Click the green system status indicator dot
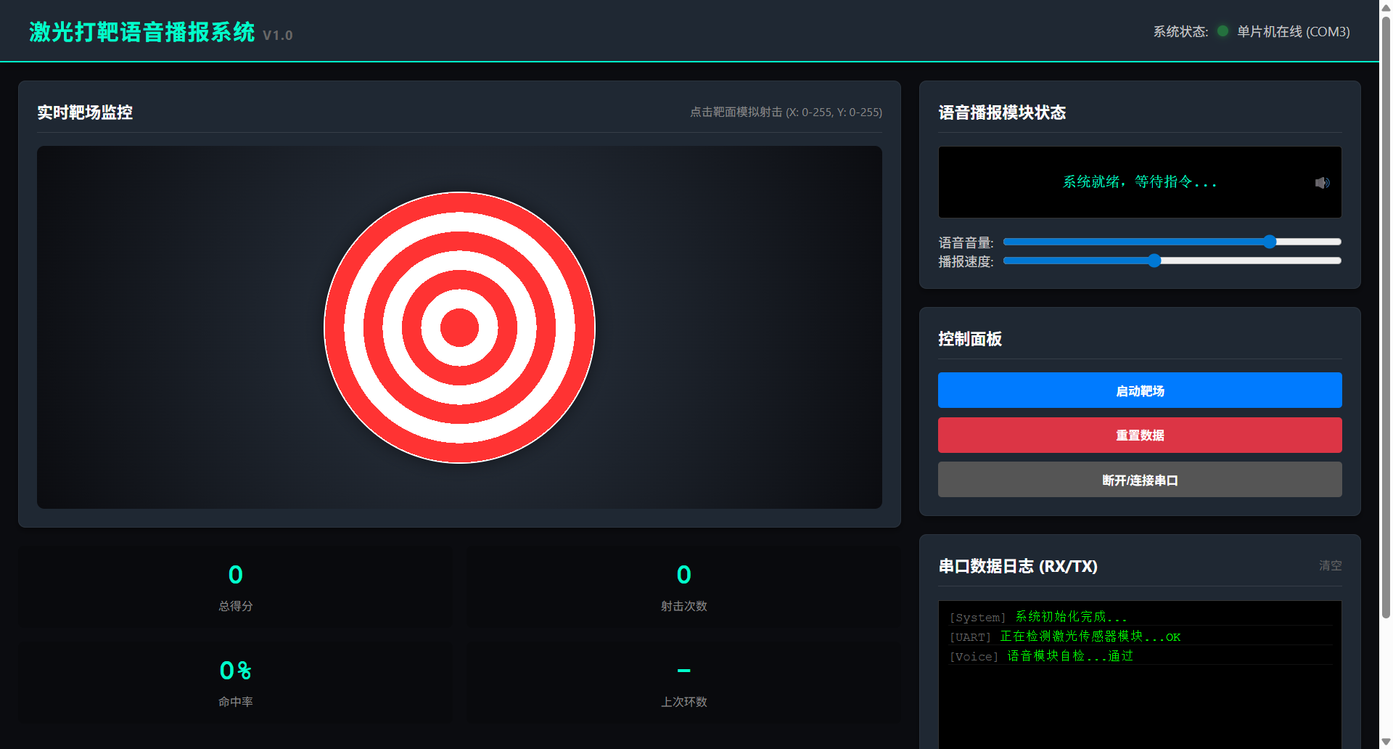Viewport: 1393px width, 749px height. point(1223,31)
